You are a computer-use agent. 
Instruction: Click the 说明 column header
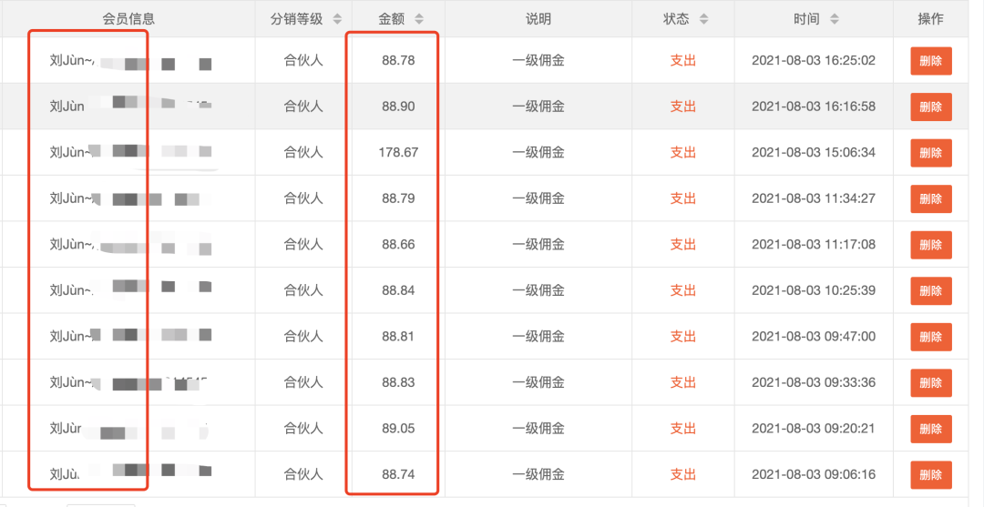(538, 19)
